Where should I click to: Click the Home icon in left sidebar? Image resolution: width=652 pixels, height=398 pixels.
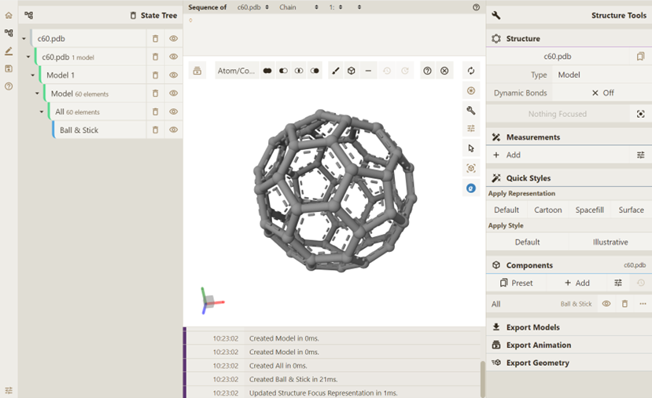pos(9,15)
